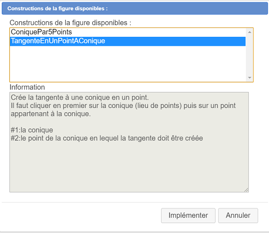Click the 'Crée la tangente à une conique' sentence

tap(80, 98)
